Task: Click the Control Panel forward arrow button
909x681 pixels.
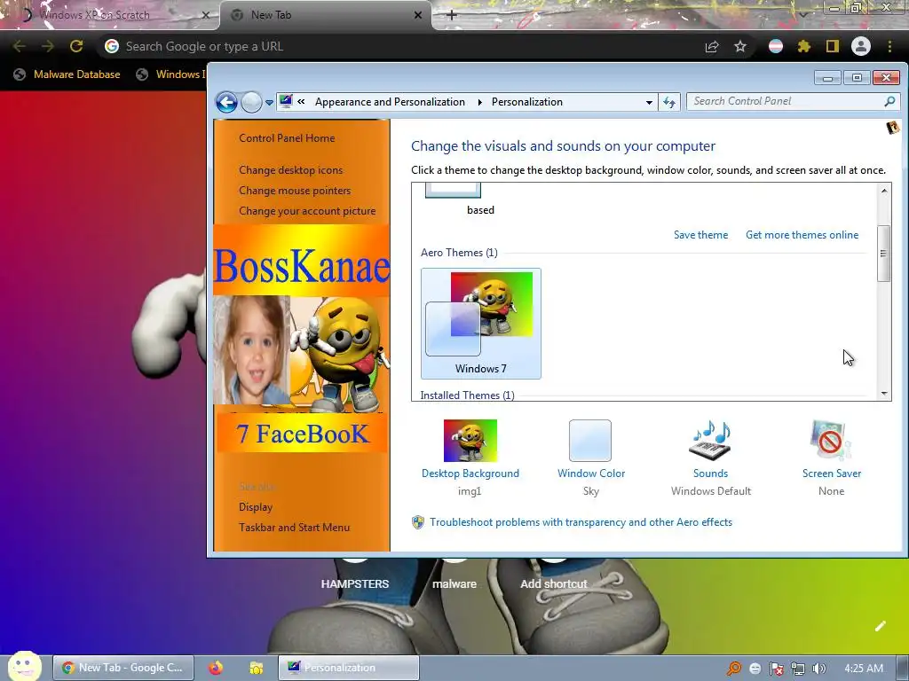Action: coord(251,103)
